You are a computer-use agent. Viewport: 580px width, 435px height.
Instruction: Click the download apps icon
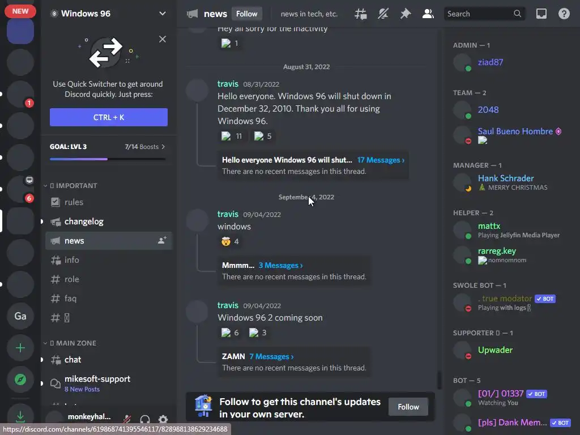coord(20,417)
